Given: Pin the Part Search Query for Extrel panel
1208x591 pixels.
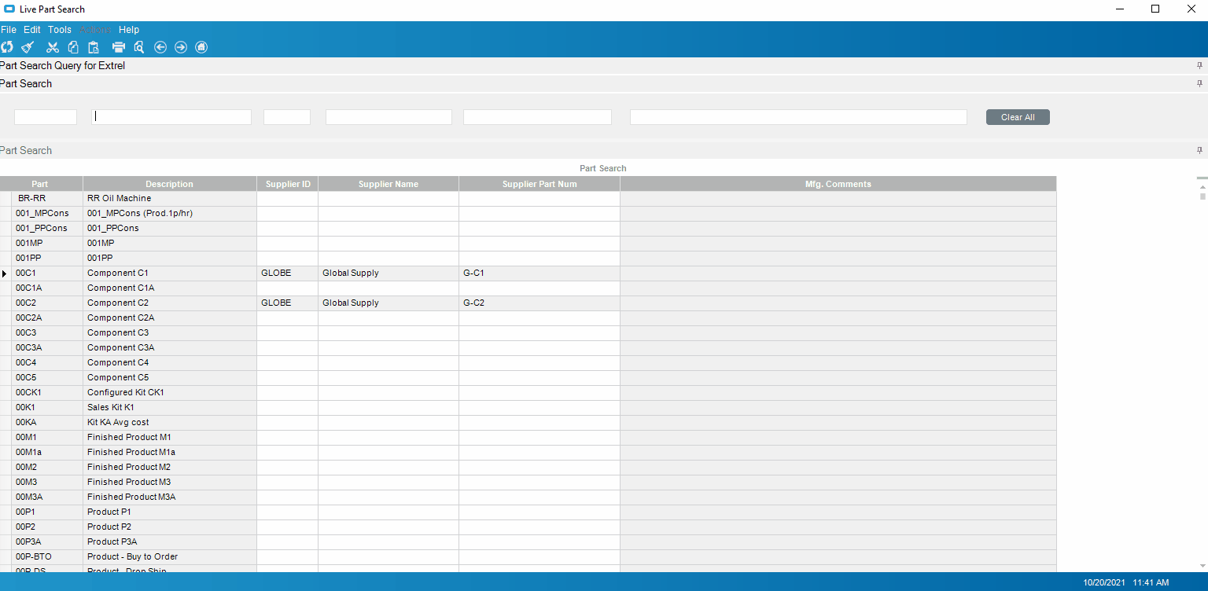Looking at the screenshot, I should click(1199, 65).
